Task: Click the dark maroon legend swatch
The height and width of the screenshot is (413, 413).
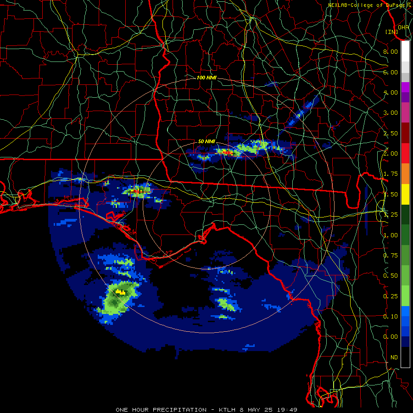Action: (405, 133)
